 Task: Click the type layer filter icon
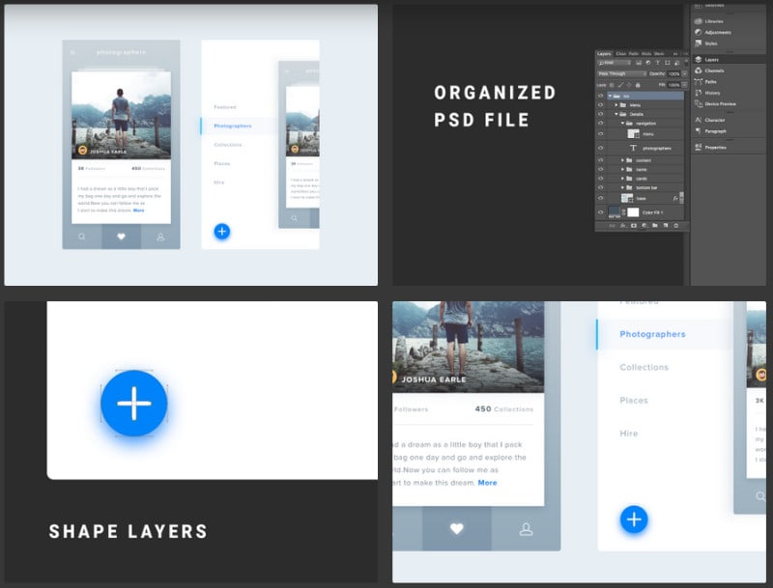click(658, 63)
